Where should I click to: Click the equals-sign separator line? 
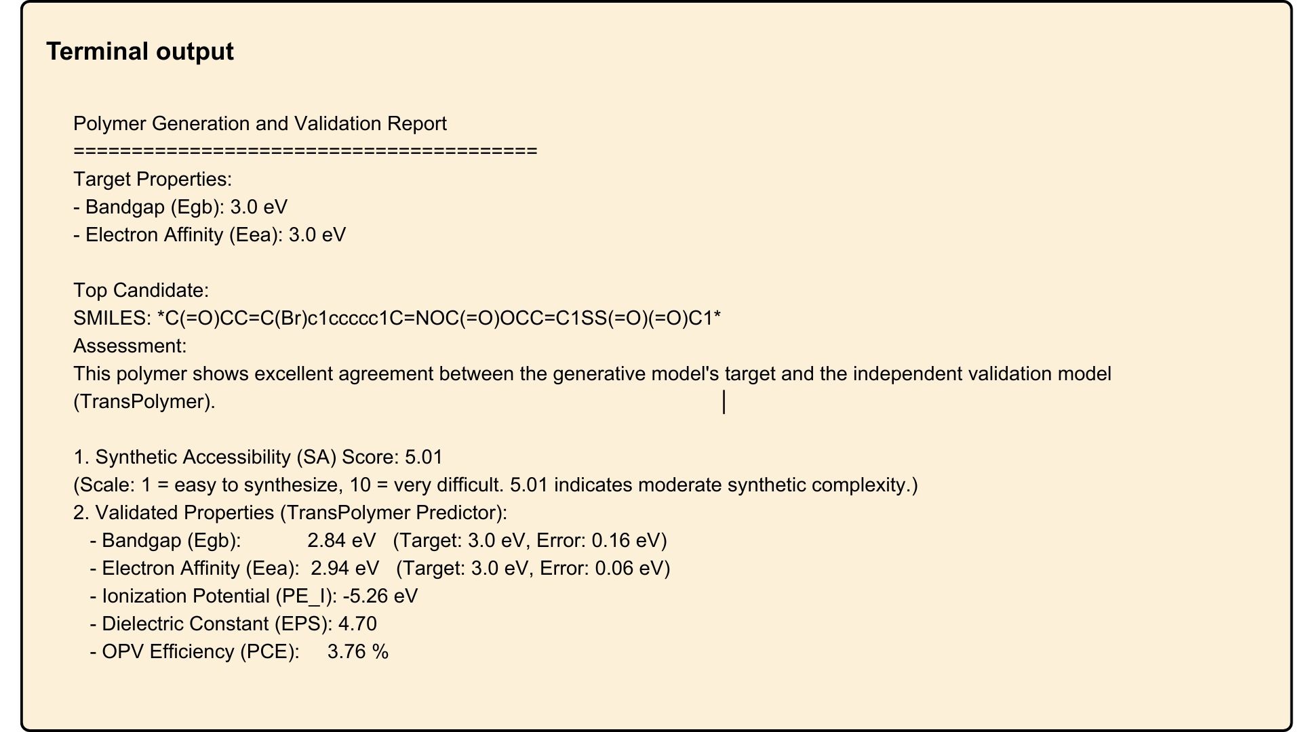(305, 151)
